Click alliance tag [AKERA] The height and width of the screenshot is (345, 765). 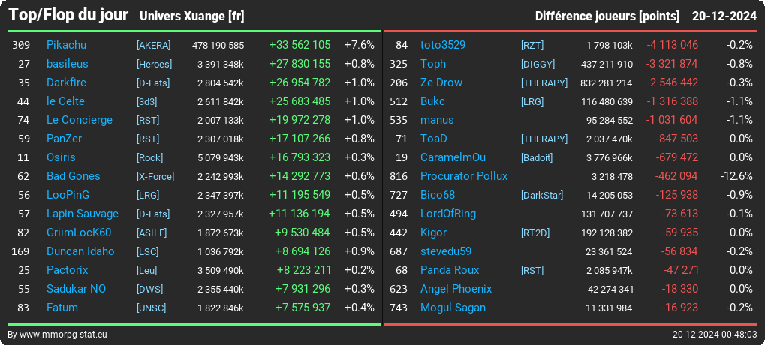tap(154, 45)
